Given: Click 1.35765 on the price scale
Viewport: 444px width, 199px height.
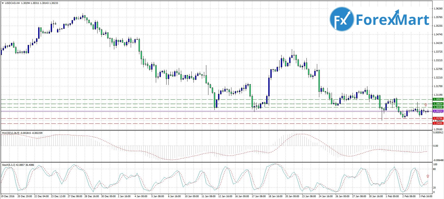Looking at the screenshot, I should click(438, 17).
